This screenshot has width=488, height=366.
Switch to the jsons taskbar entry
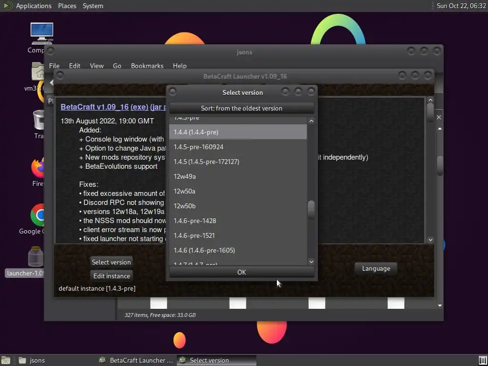pos(32,360)
